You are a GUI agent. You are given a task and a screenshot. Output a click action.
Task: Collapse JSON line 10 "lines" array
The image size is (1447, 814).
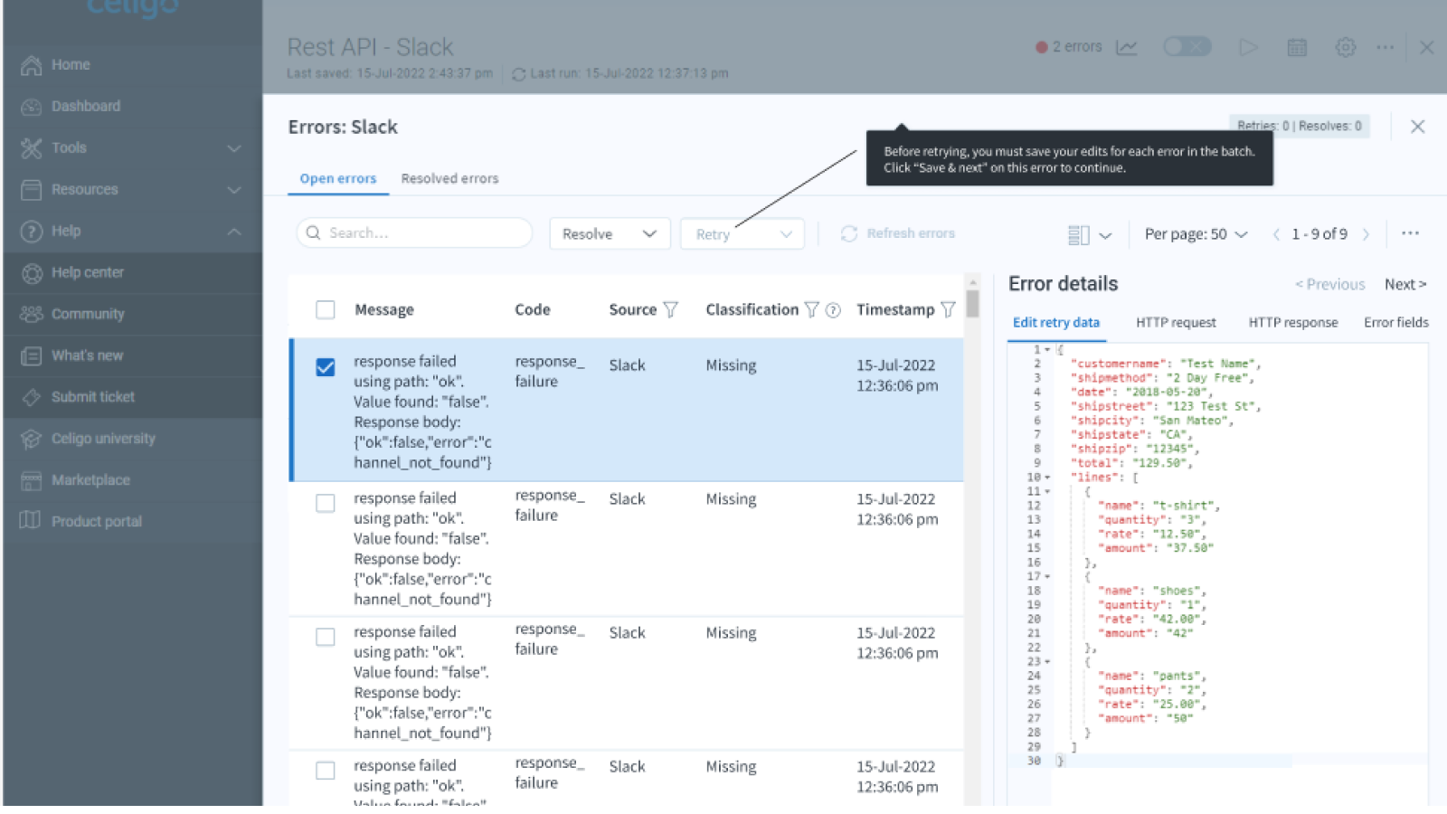coord(1048,478)
